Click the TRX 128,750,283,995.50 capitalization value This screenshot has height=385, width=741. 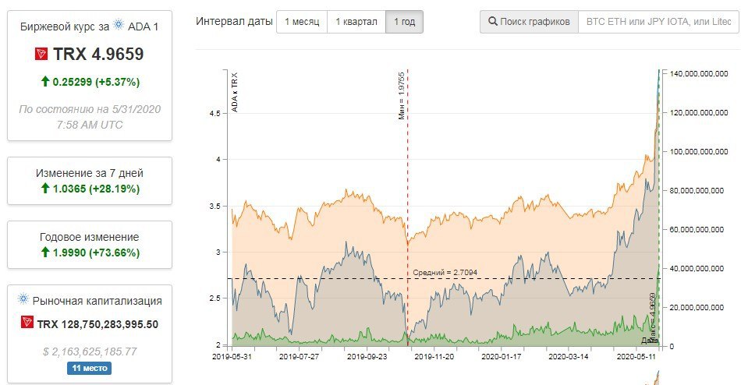(x=97, y=324)
